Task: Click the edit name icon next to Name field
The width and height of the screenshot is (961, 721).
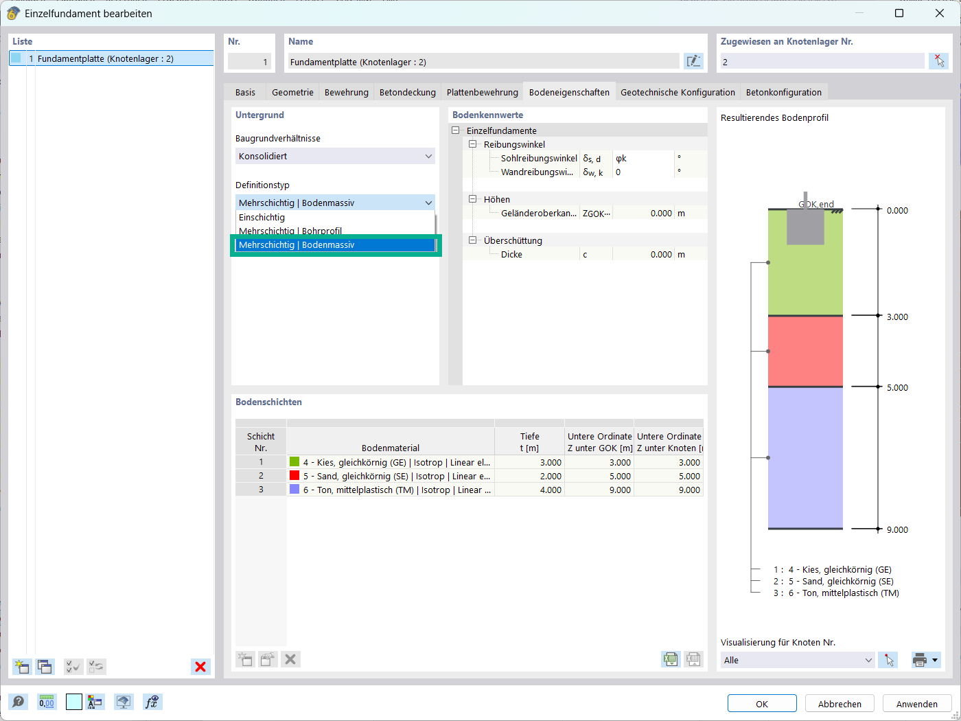Action: click(x=693, y=61)
